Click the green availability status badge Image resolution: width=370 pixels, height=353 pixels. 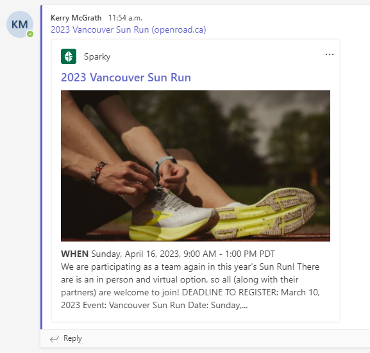click(30, 34)
